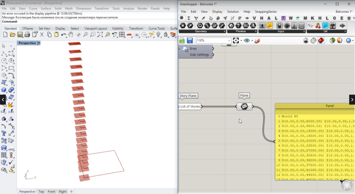Open the Perspective viewport dropdown arrow
355x194 pixels.
point(39,43)
